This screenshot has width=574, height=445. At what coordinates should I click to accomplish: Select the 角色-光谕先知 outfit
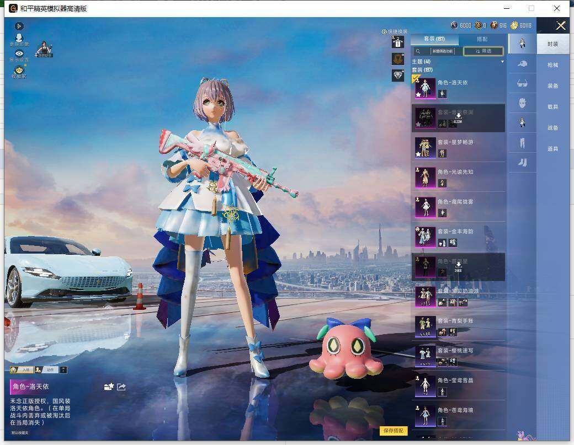pos(458,178)
